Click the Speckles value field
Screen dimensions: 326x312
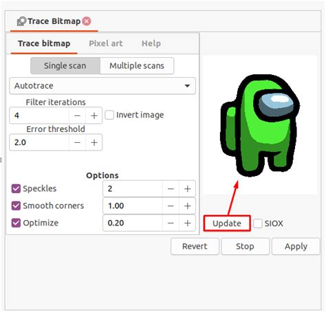click(x=133, y=189)
